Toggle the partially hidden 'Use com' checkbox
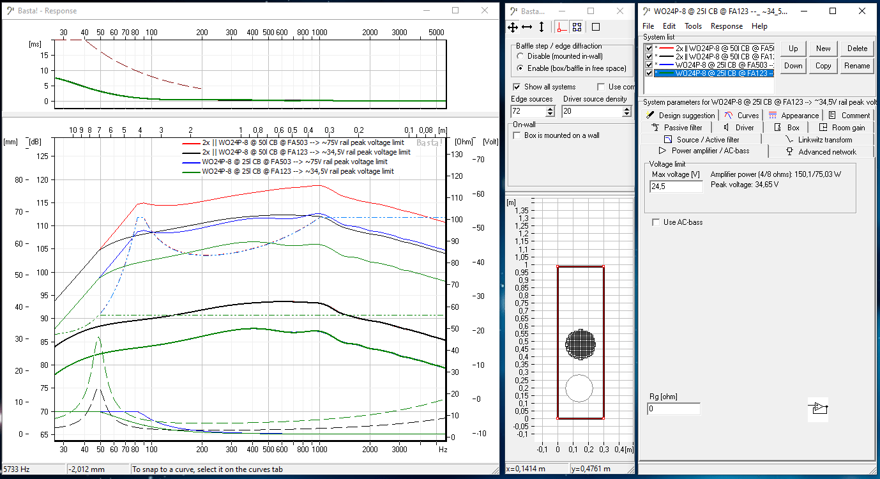This screenshot has height=479, width=880. pos(601,86)
